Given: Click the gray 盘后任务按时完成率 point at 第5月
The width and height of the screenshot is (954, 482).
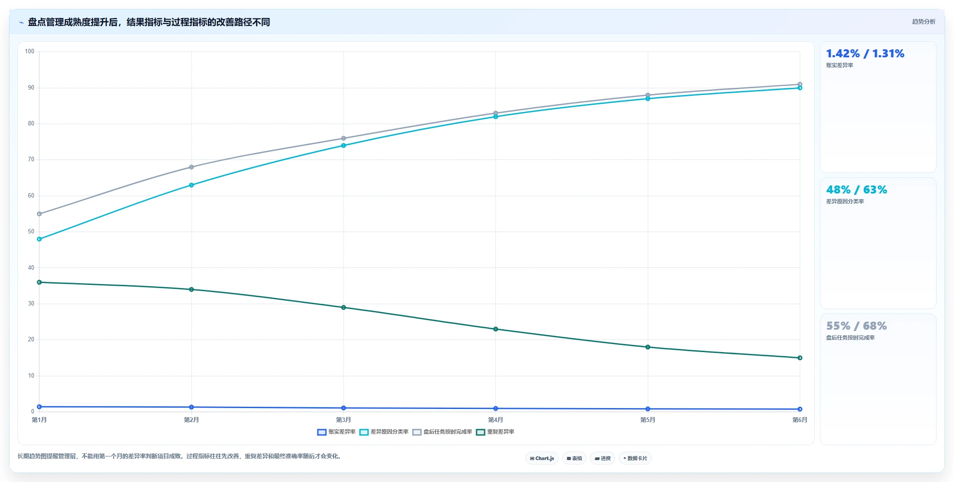Looking at the screenshot, I should [x=648, y=95].
